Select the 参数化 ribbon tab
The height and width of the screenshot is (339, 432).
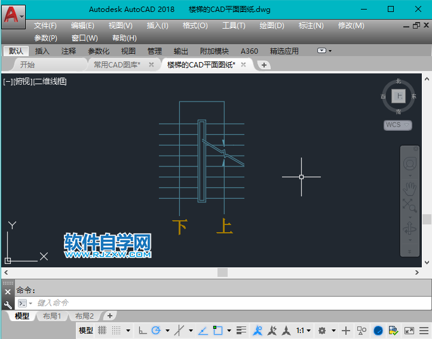(x=99, y=51)
